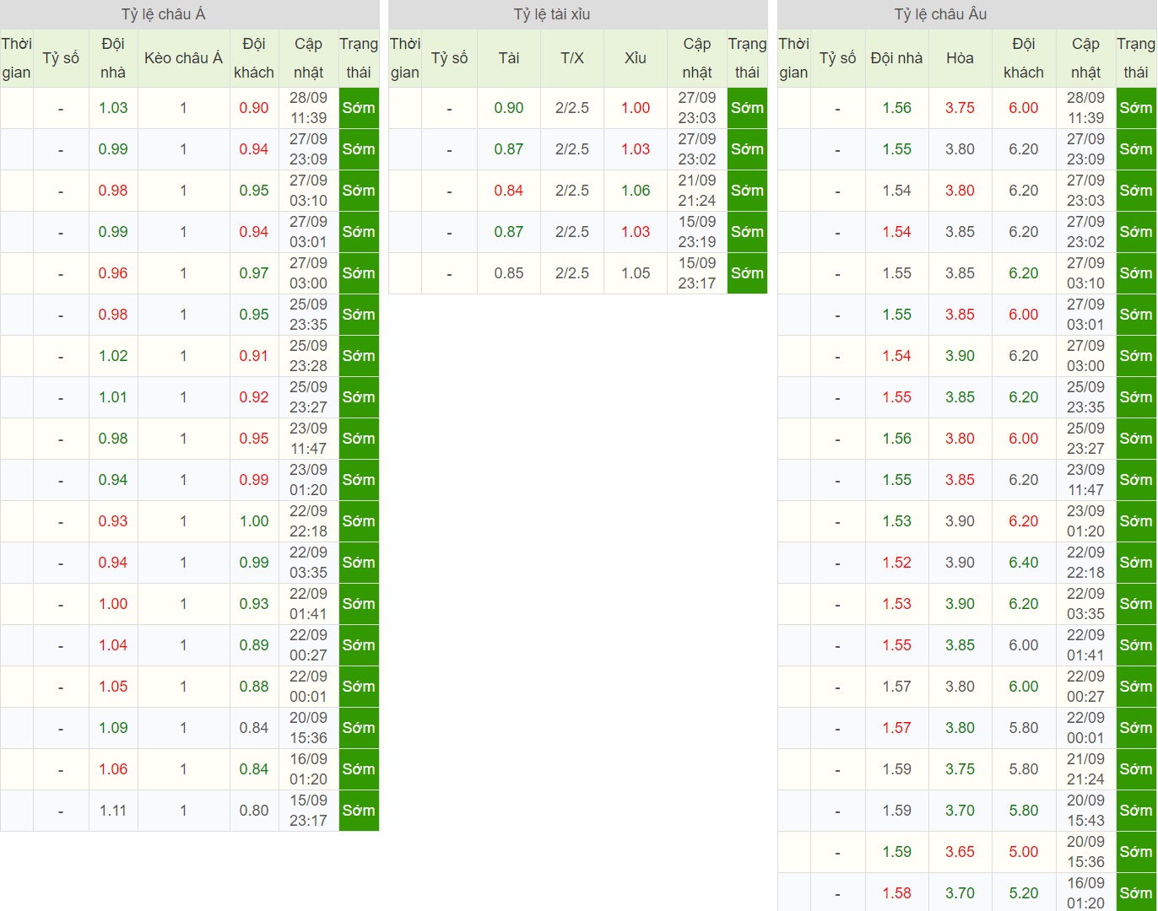Click "Đội khách" header in the châu Á table
This screenshot has width=1158, height=911.
(x=254, y=58)
